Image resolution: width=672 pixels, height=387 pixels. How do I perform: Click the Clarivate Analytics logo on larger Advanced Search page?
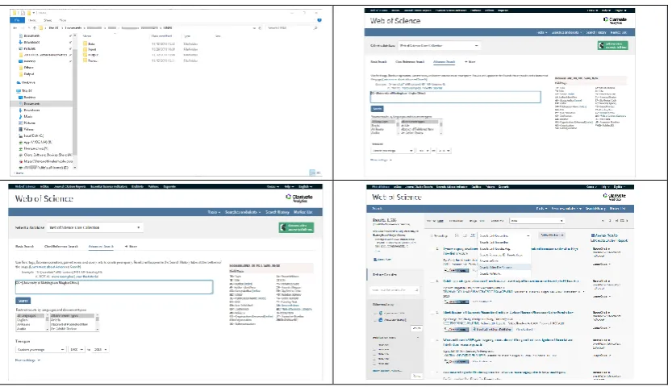(x=299, y=198)
